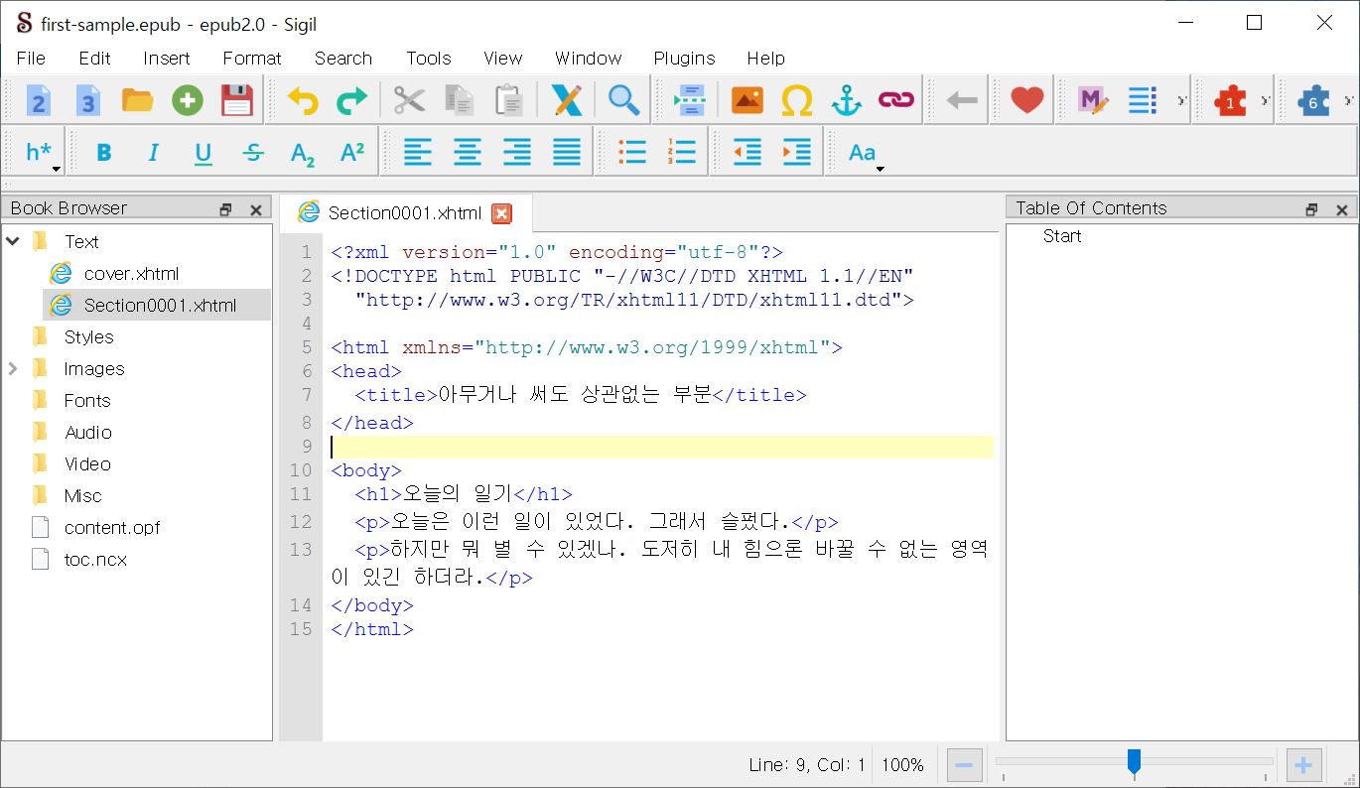Expand toolbar overflow after TOC icon

point(1181,100)
